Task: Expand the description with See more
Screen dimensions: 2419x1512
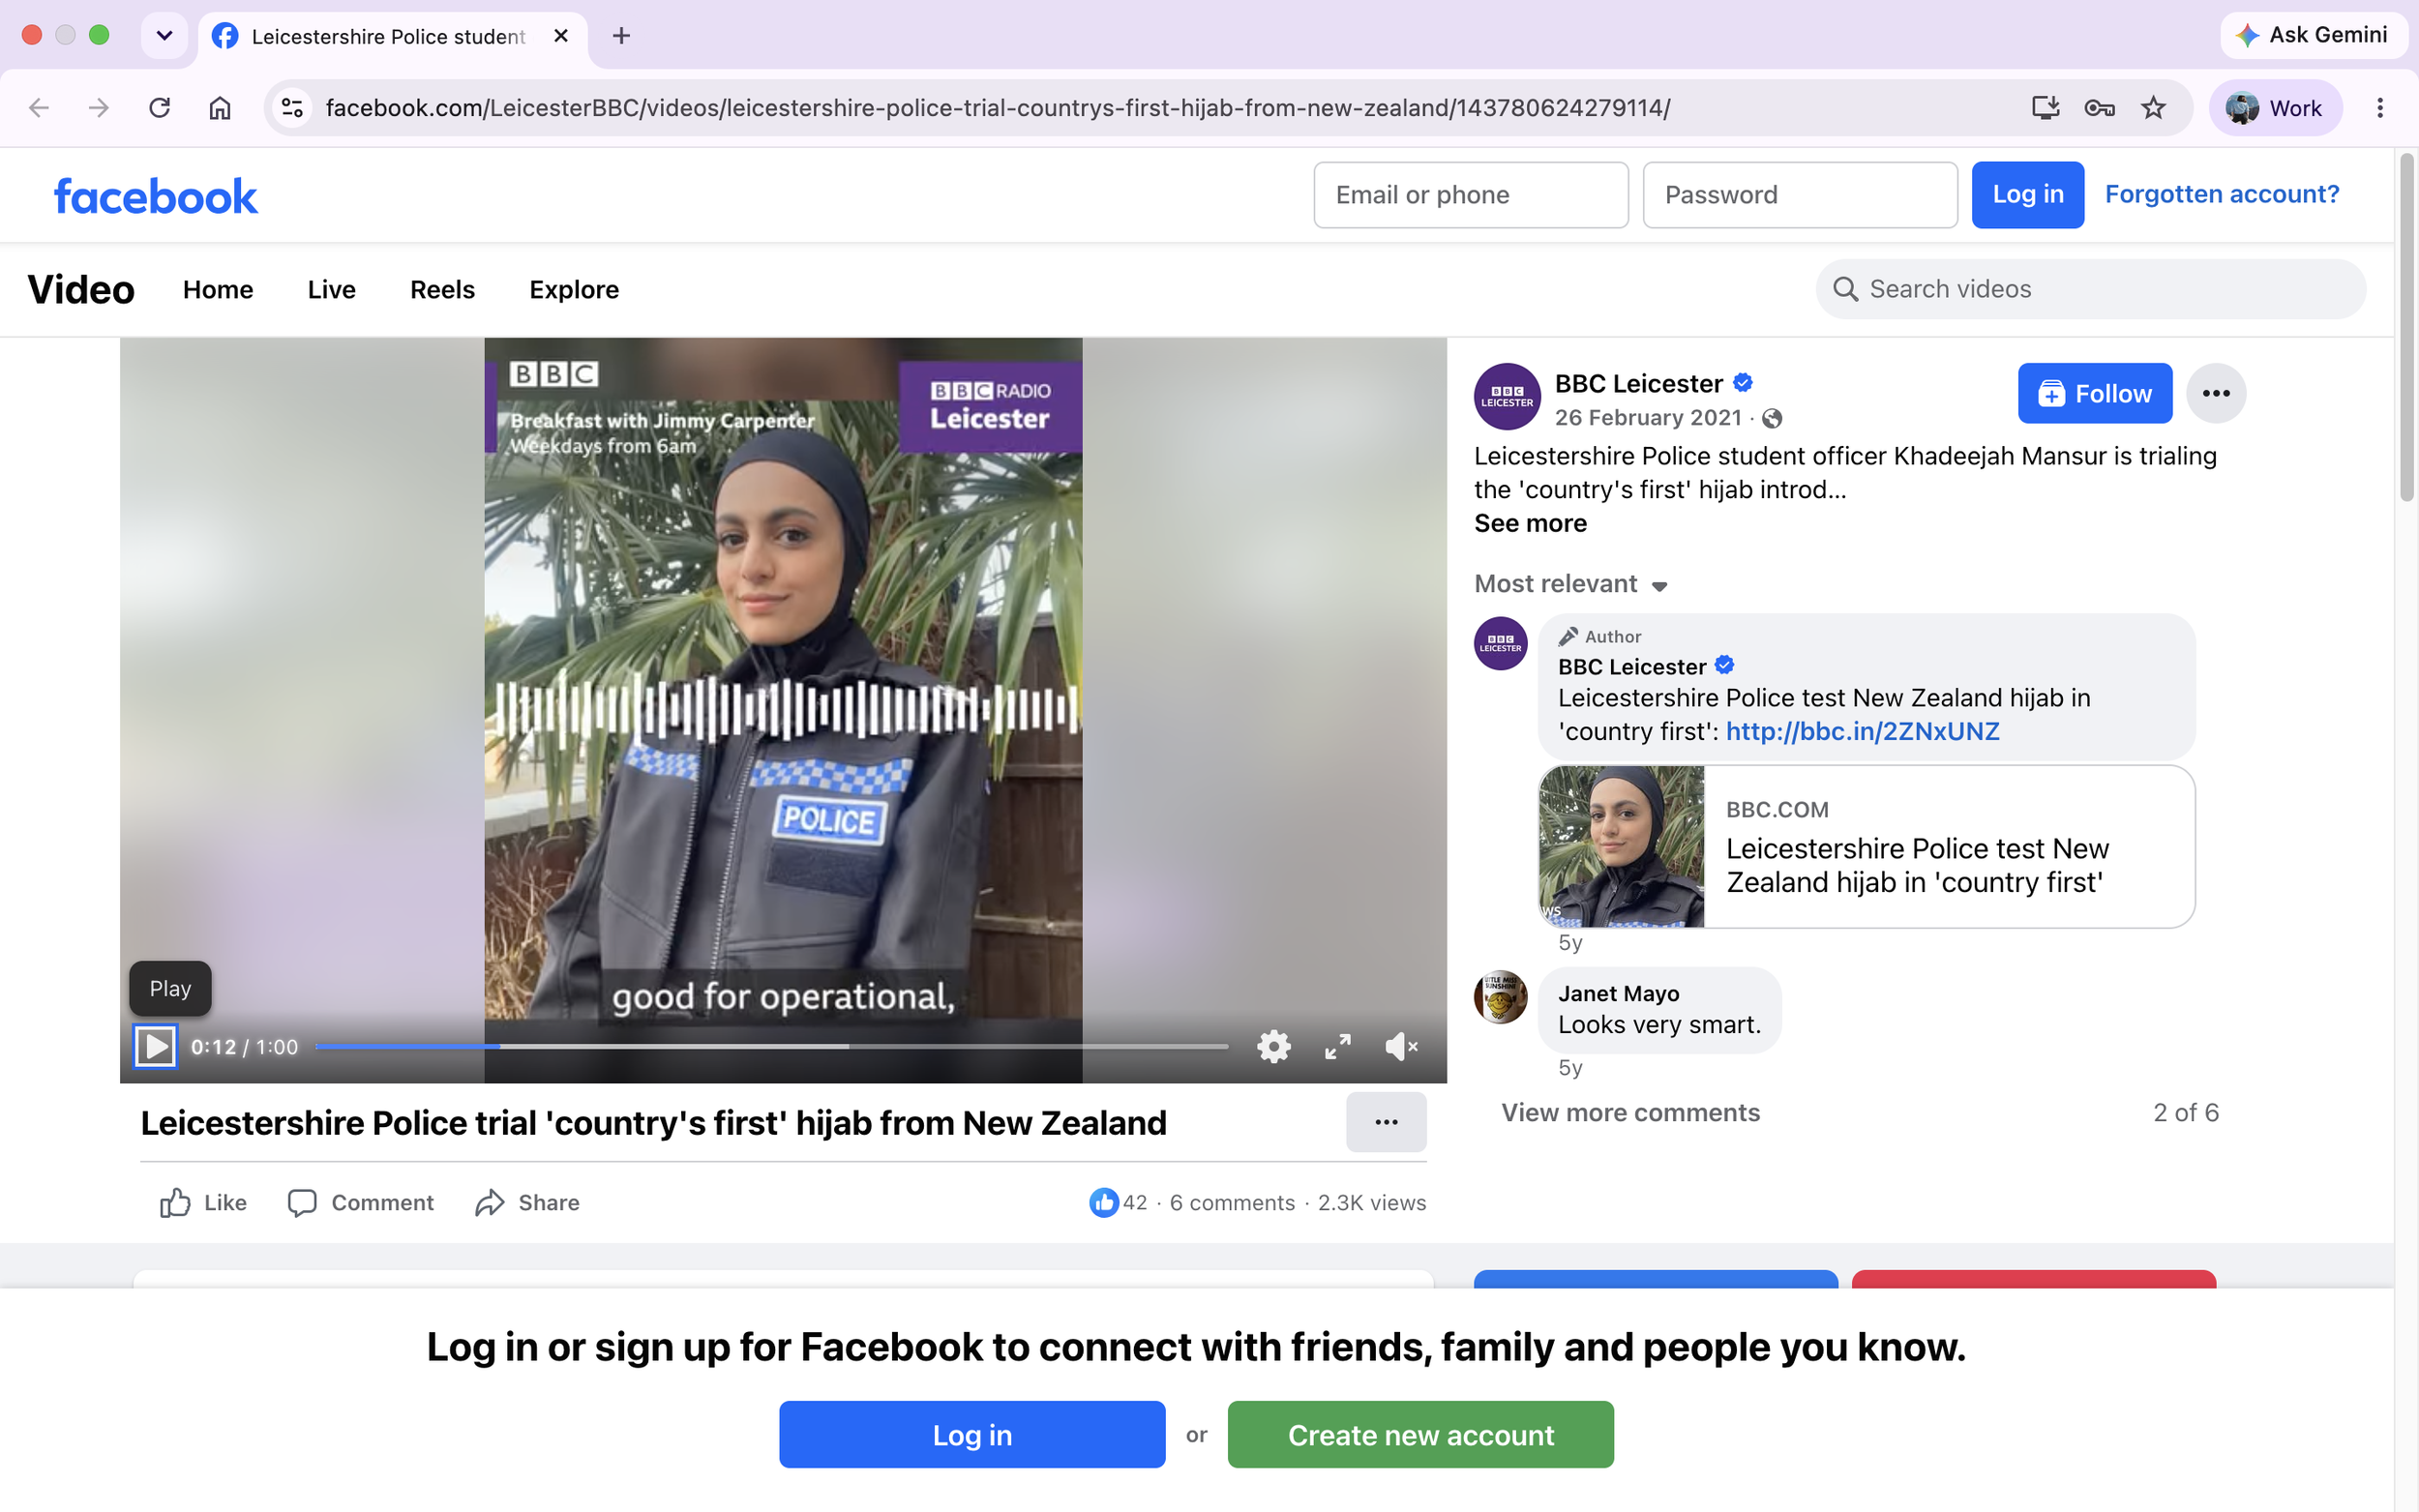Action: coord(1530,523)
